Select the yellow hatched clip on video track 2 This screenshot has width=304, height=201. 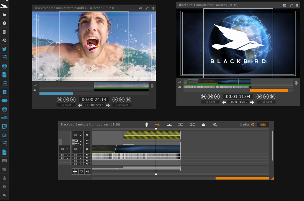pyautogui.click(x=152, y=135)
